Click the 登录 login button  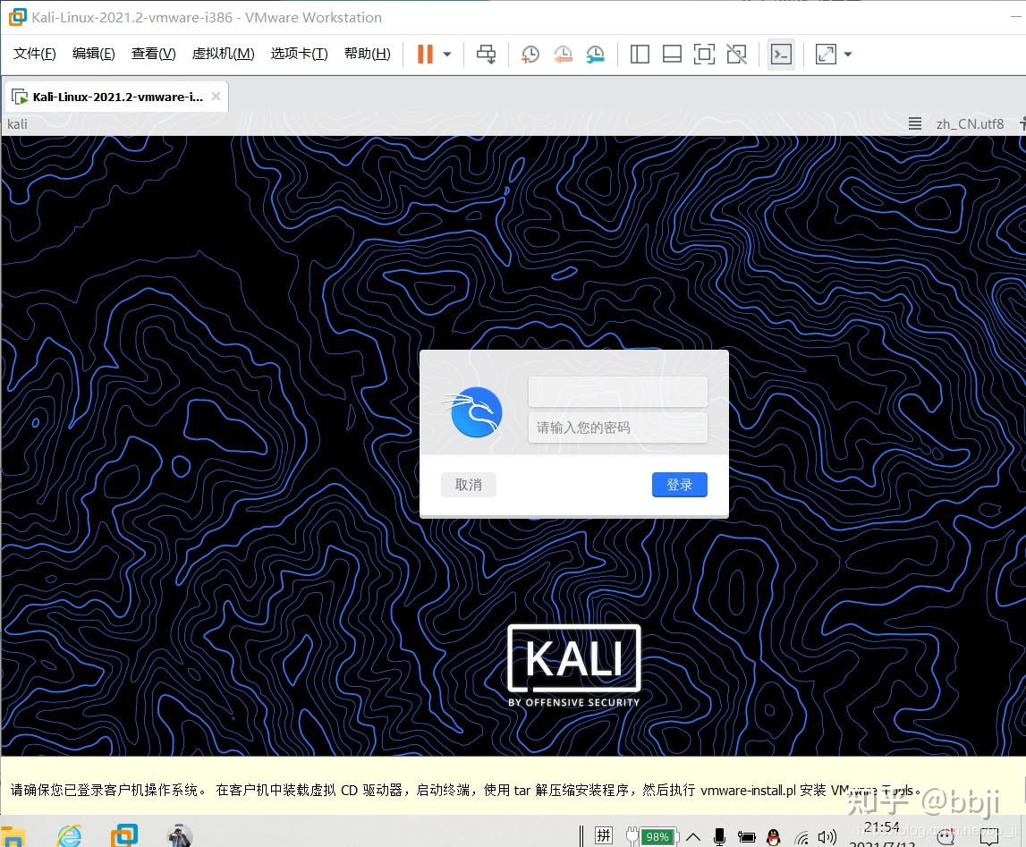(679, 485)
